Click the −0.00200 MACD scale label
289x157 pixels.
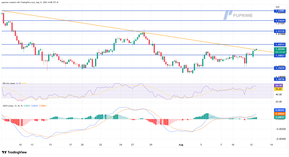(x=280, y=129)
